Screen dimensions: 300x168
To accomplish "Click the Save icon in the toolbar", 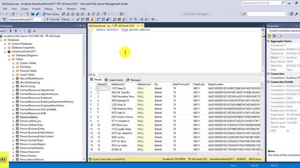I will point(33,14).
